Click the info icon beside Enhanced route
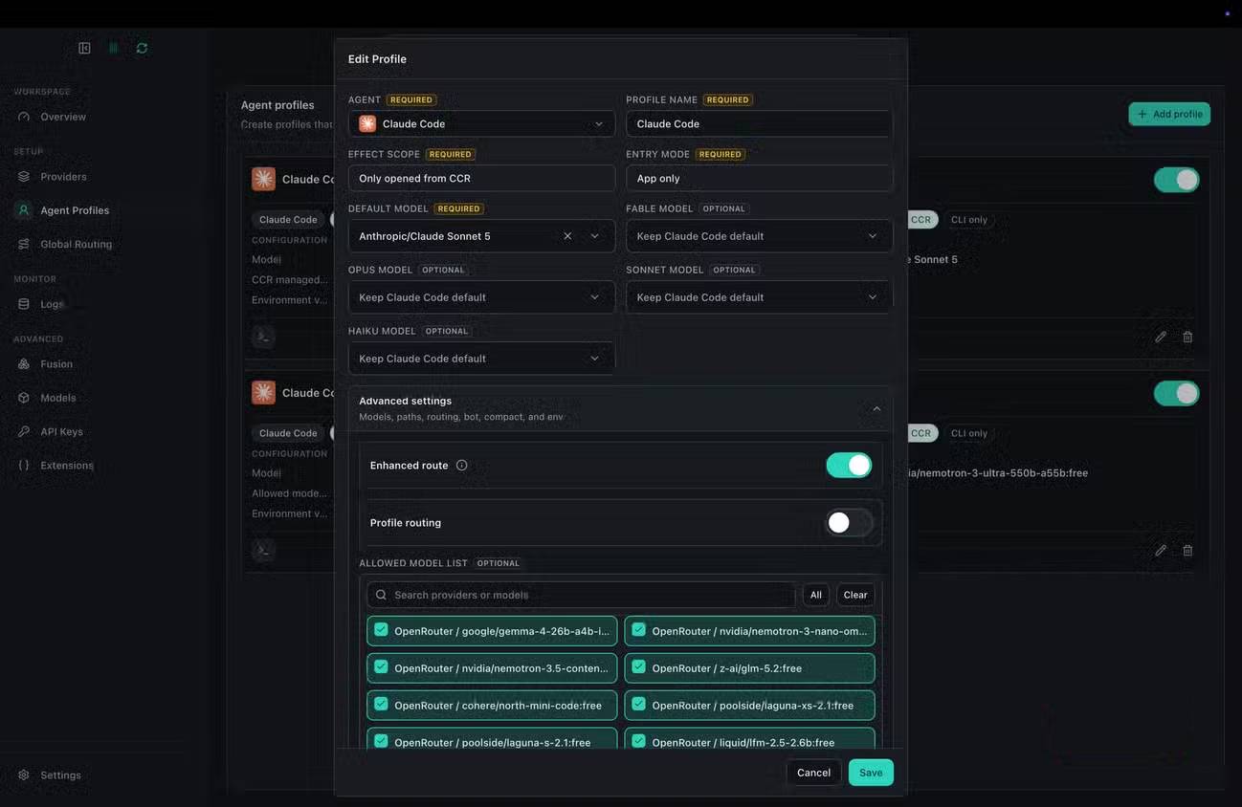Viewport: 1242px width, 807px height. pos(462,466)
